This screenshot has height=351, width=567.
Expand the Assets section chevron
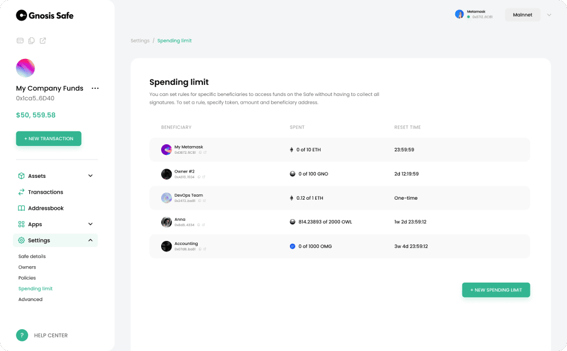click(90, 175)
